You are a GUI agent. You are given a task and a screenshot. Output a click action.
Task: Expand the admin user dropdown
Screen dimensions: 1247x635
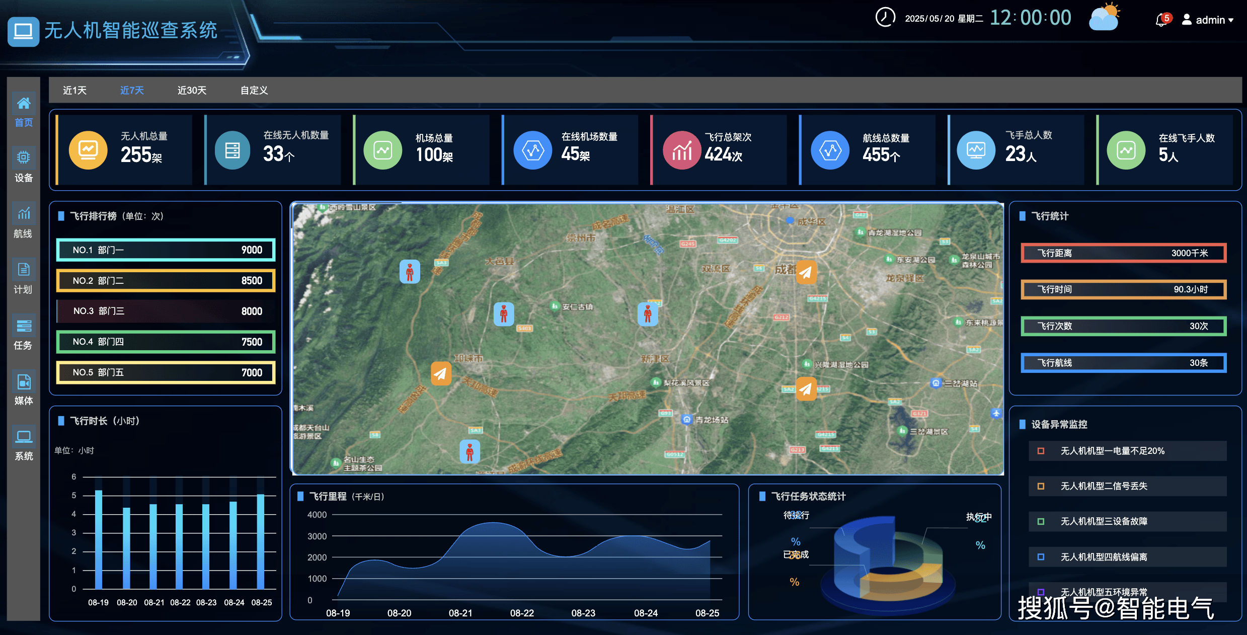tap(1214, 20)
